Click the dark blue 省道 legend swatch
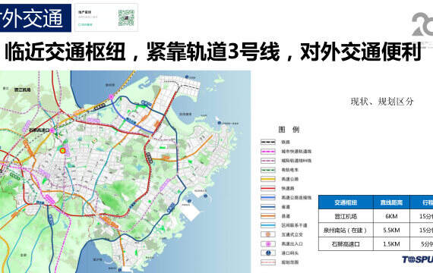433x273 pixels. click(x=268, y=207)
